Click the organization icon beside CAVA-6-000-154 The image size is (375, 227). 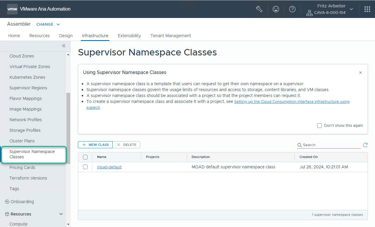coord(309,13)
